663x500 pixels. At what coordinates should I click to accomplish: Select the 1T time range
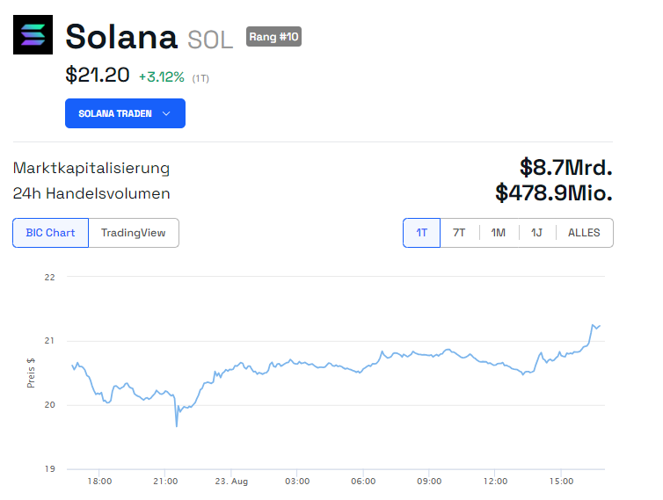pos(422,233)
